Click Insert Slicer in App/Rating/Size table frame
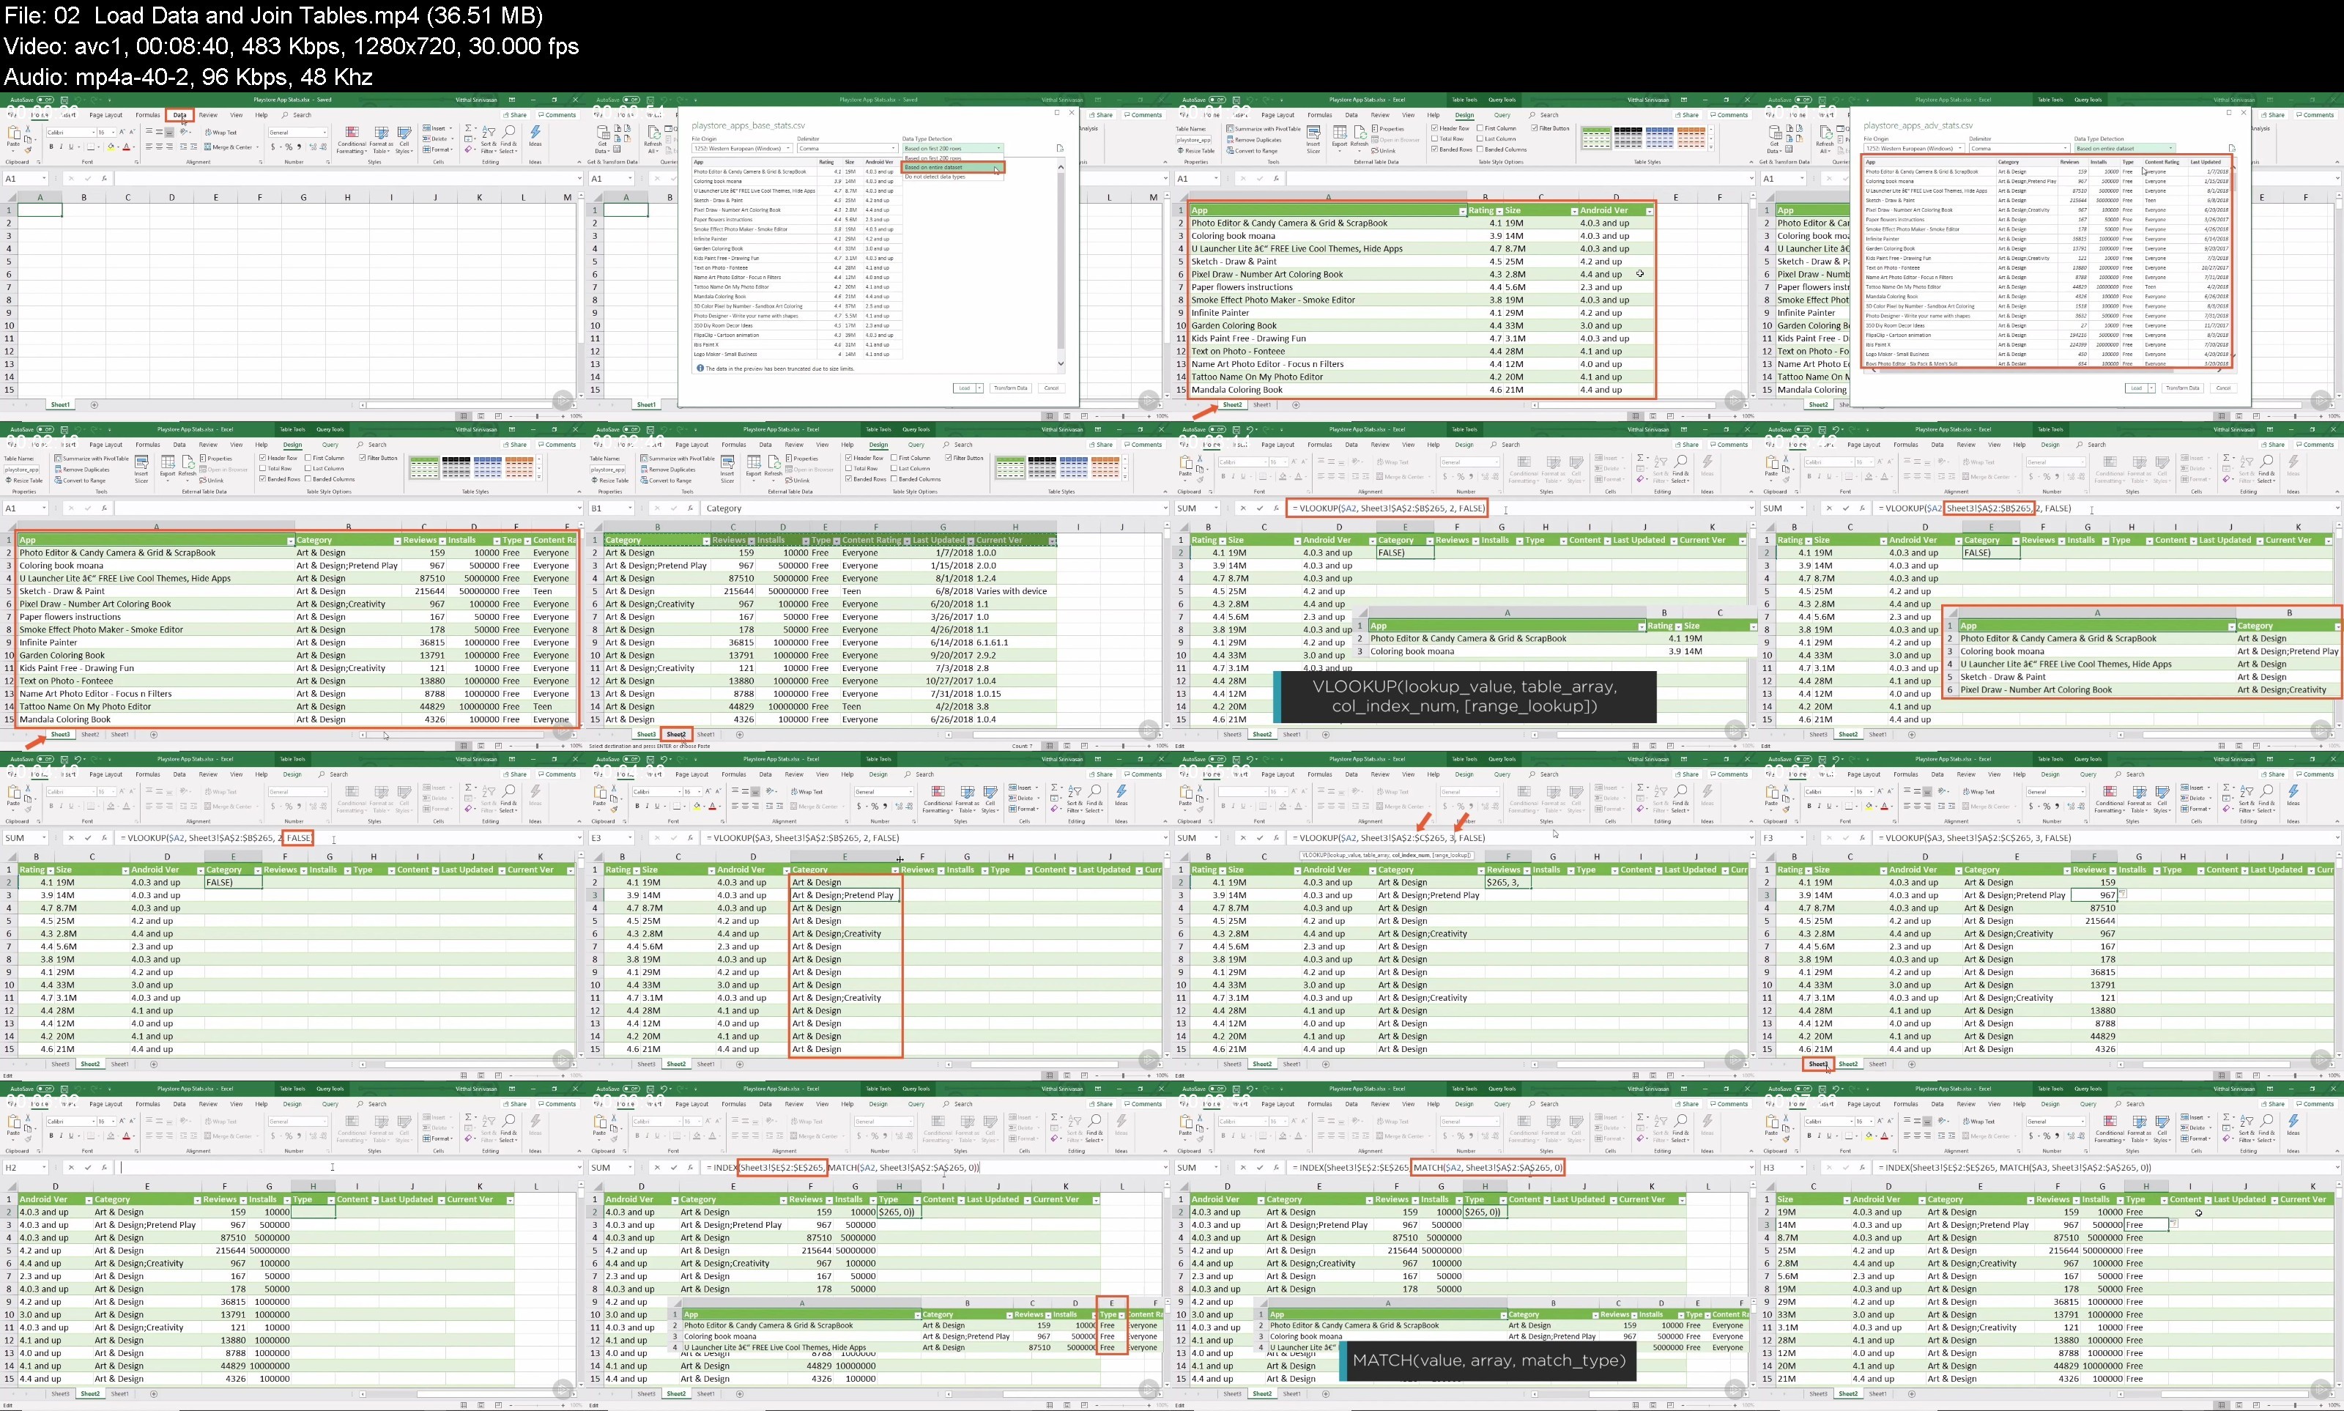 tap(1313, 140)
